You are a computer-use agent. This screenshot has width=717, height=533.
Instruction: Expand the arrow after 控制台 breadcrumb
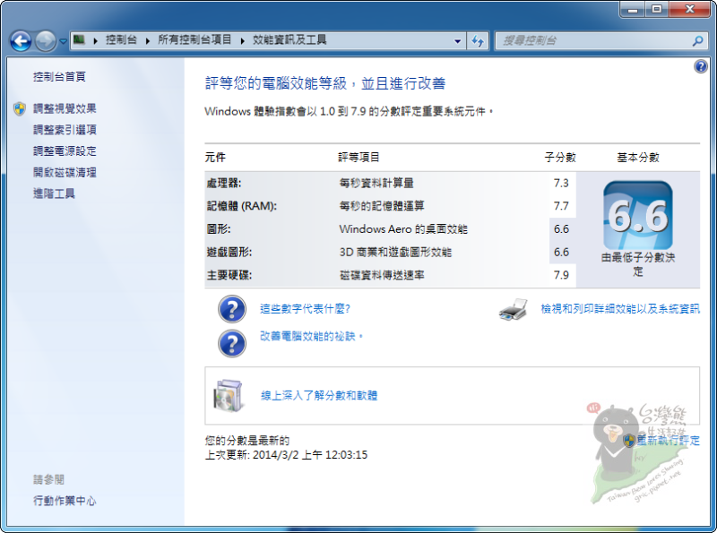[148, 40]
